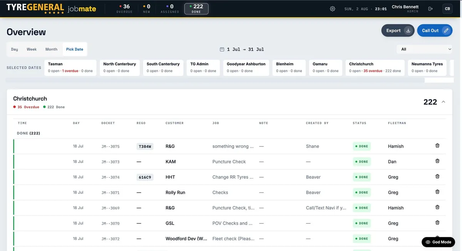Image resolution: width=462 pixels, height=251 pixels.
Task: Filter by 0 New counter
Action: [x=146, y=8]
